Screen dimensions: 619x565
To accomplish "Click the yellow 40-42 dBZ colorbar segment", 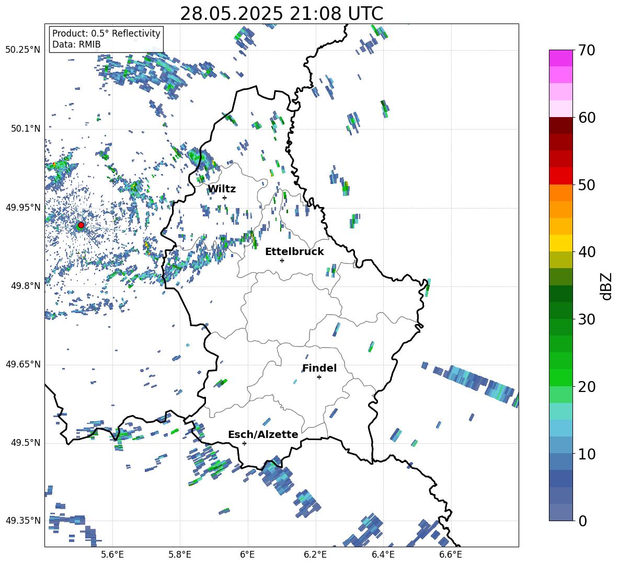I will (x=560, y=243).
